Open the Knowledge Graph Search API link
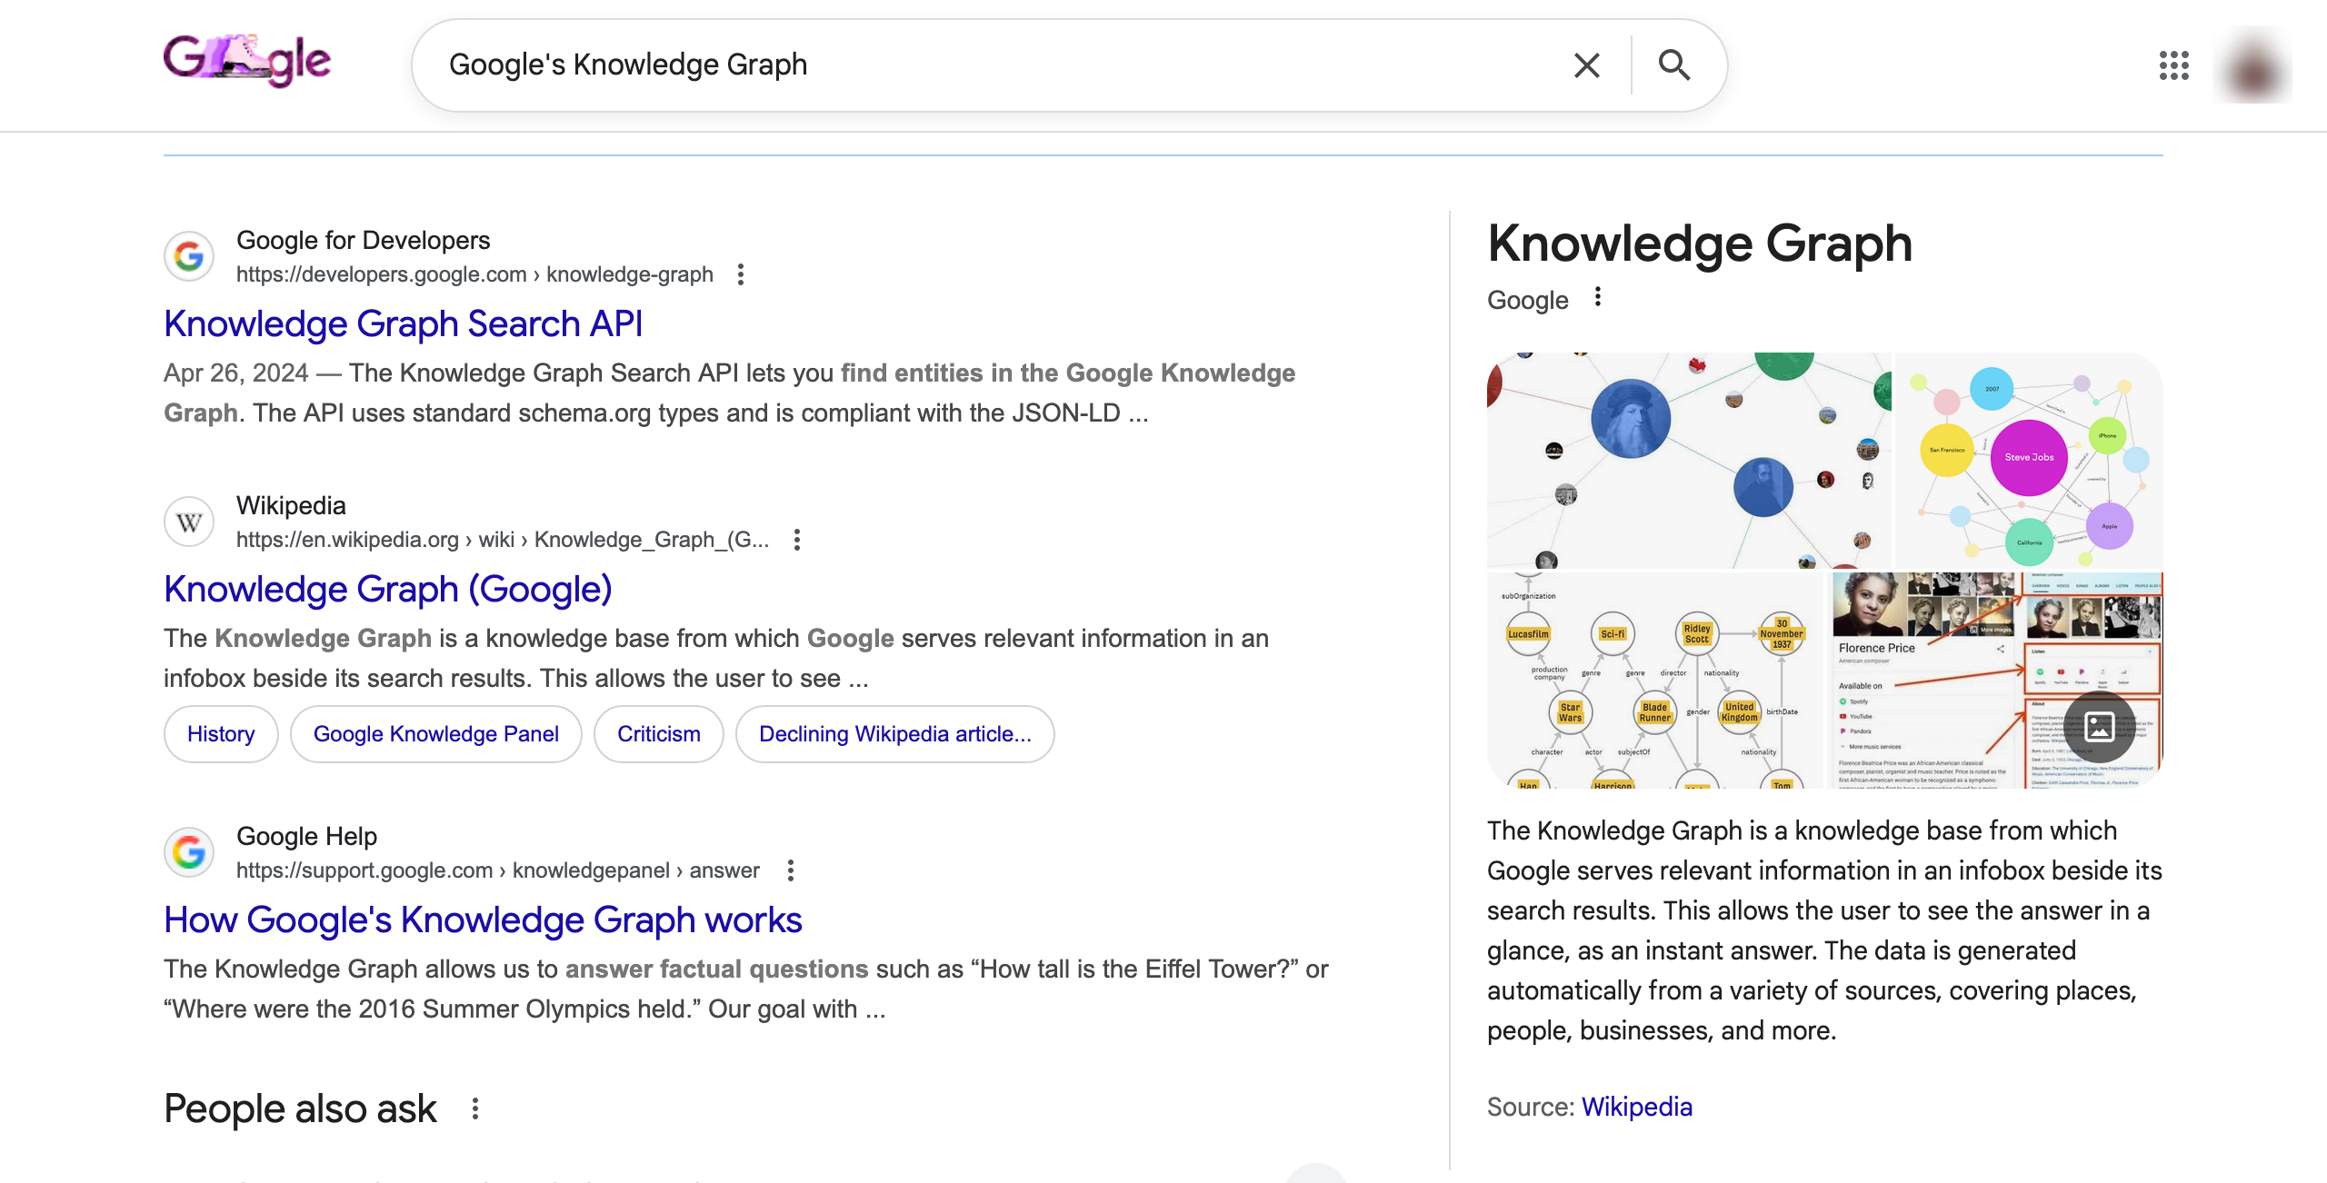2327x1183 pixels. click(x=404, y=323)
